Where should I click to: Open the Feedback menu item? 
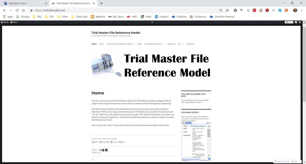190,44
